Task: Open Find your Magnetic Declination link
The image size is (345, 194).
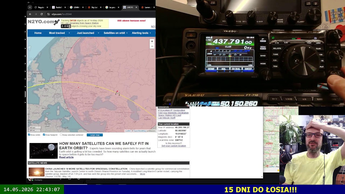Action: pos(173,113)
